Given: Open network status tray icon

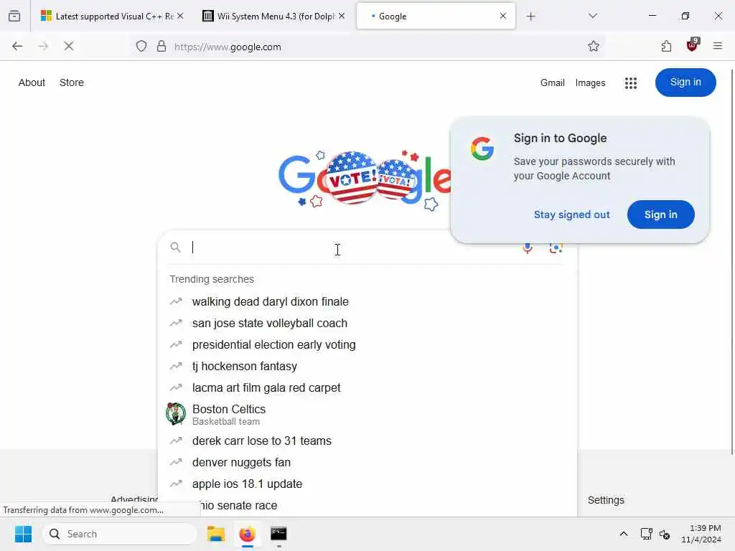Looking at the screenshot, I should coord(647,534).
